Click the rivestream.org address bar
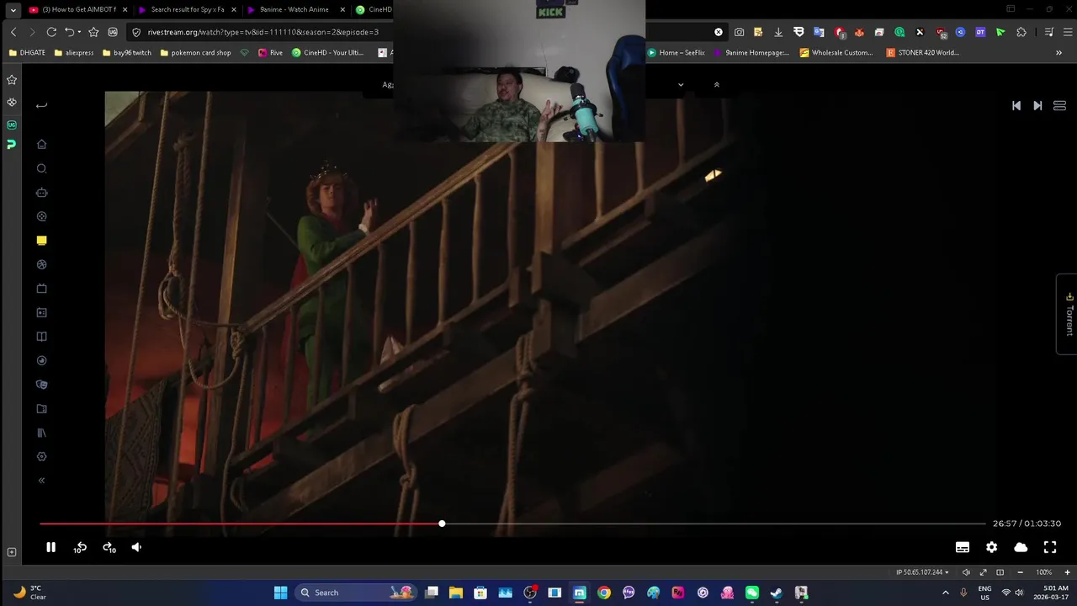This screenshot has width=1077, height=606. point(263,32)
